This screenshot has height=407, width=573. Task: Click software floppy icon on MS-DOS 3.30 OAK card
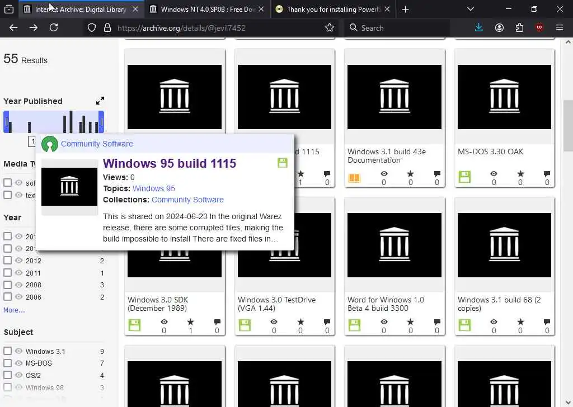click(x=464, y=177)
